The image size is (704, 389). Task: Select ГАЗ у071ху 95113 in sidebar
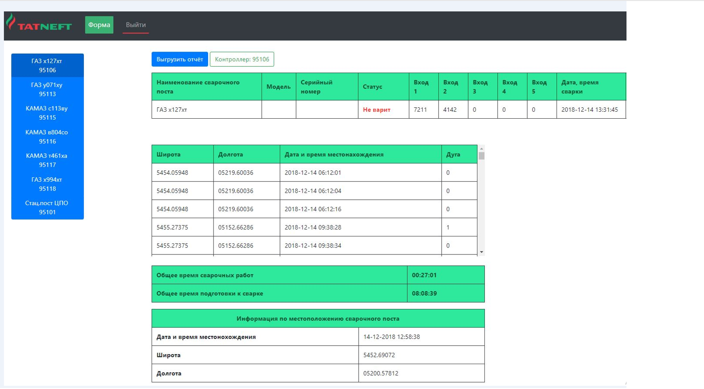48,89
